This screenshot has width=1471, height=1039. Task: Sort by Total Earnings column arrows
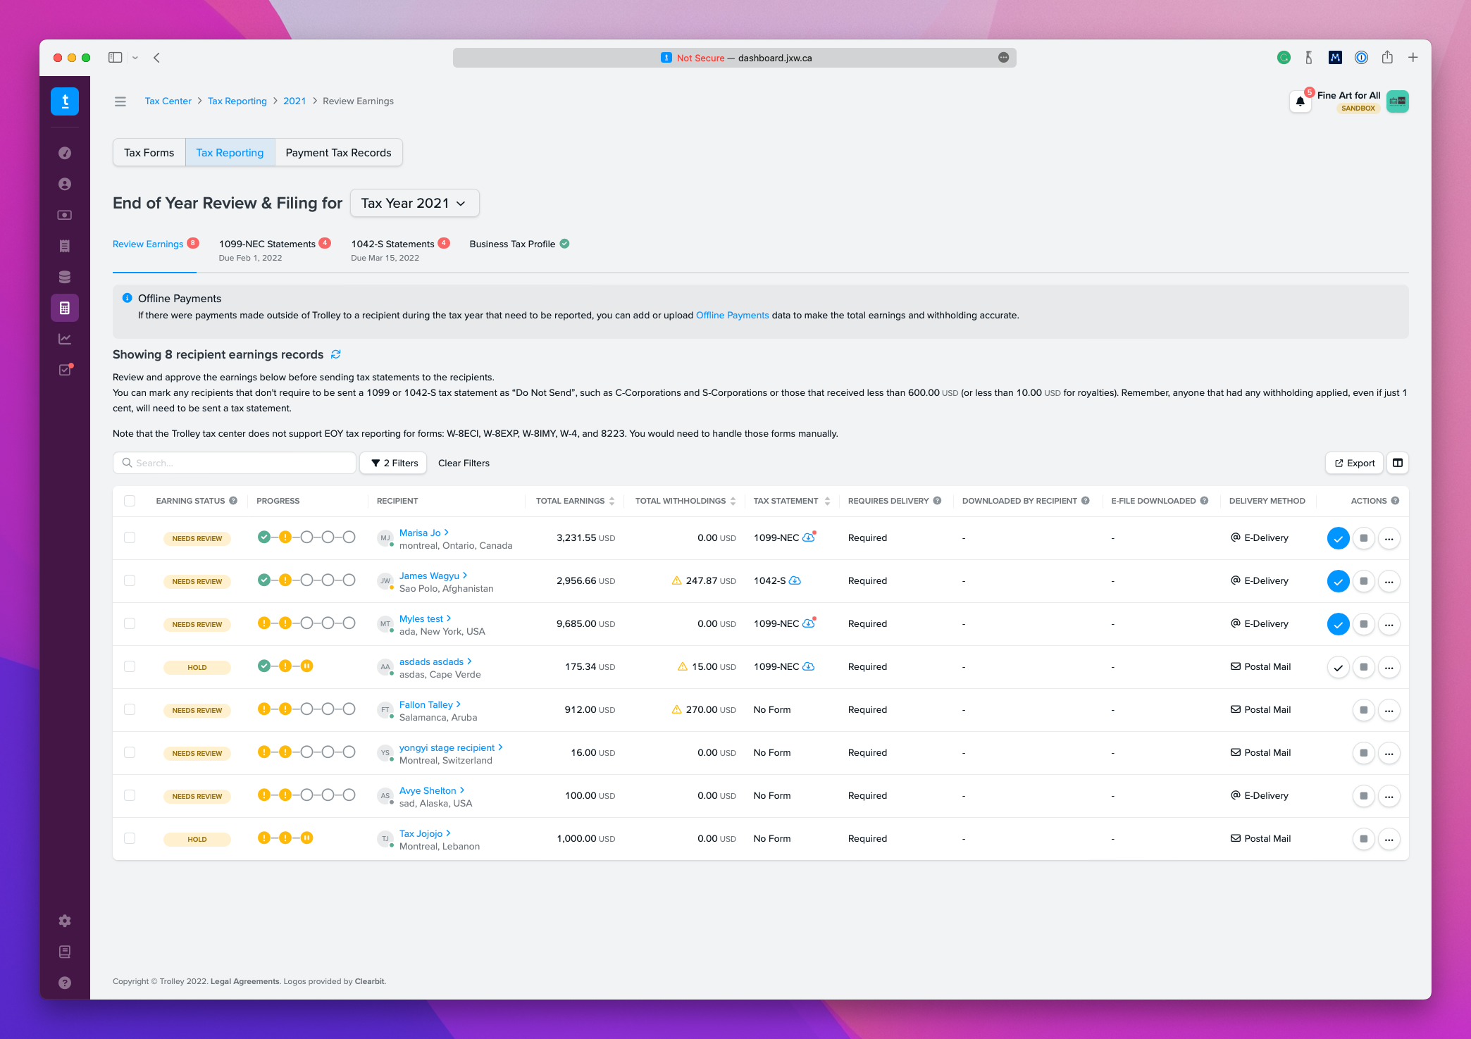(x=612, y=501)
